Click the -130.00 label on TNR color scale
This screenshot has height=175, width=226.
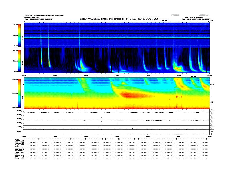click(15, 79)
